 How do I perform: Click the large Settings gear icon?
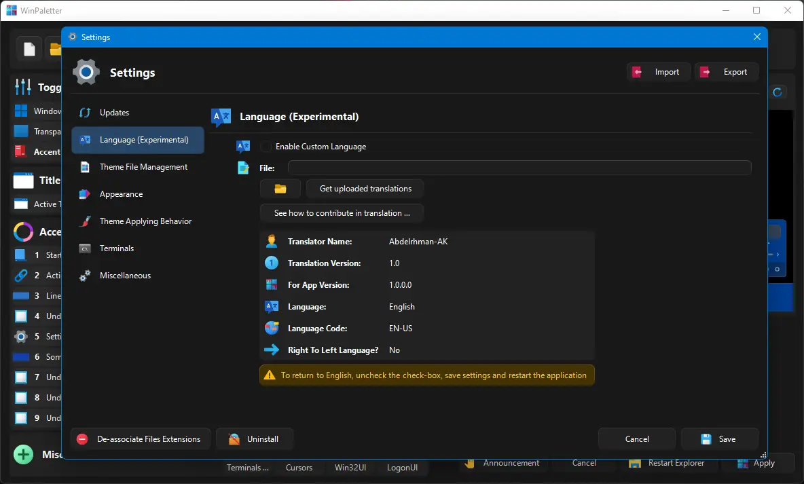click(86, 72)
